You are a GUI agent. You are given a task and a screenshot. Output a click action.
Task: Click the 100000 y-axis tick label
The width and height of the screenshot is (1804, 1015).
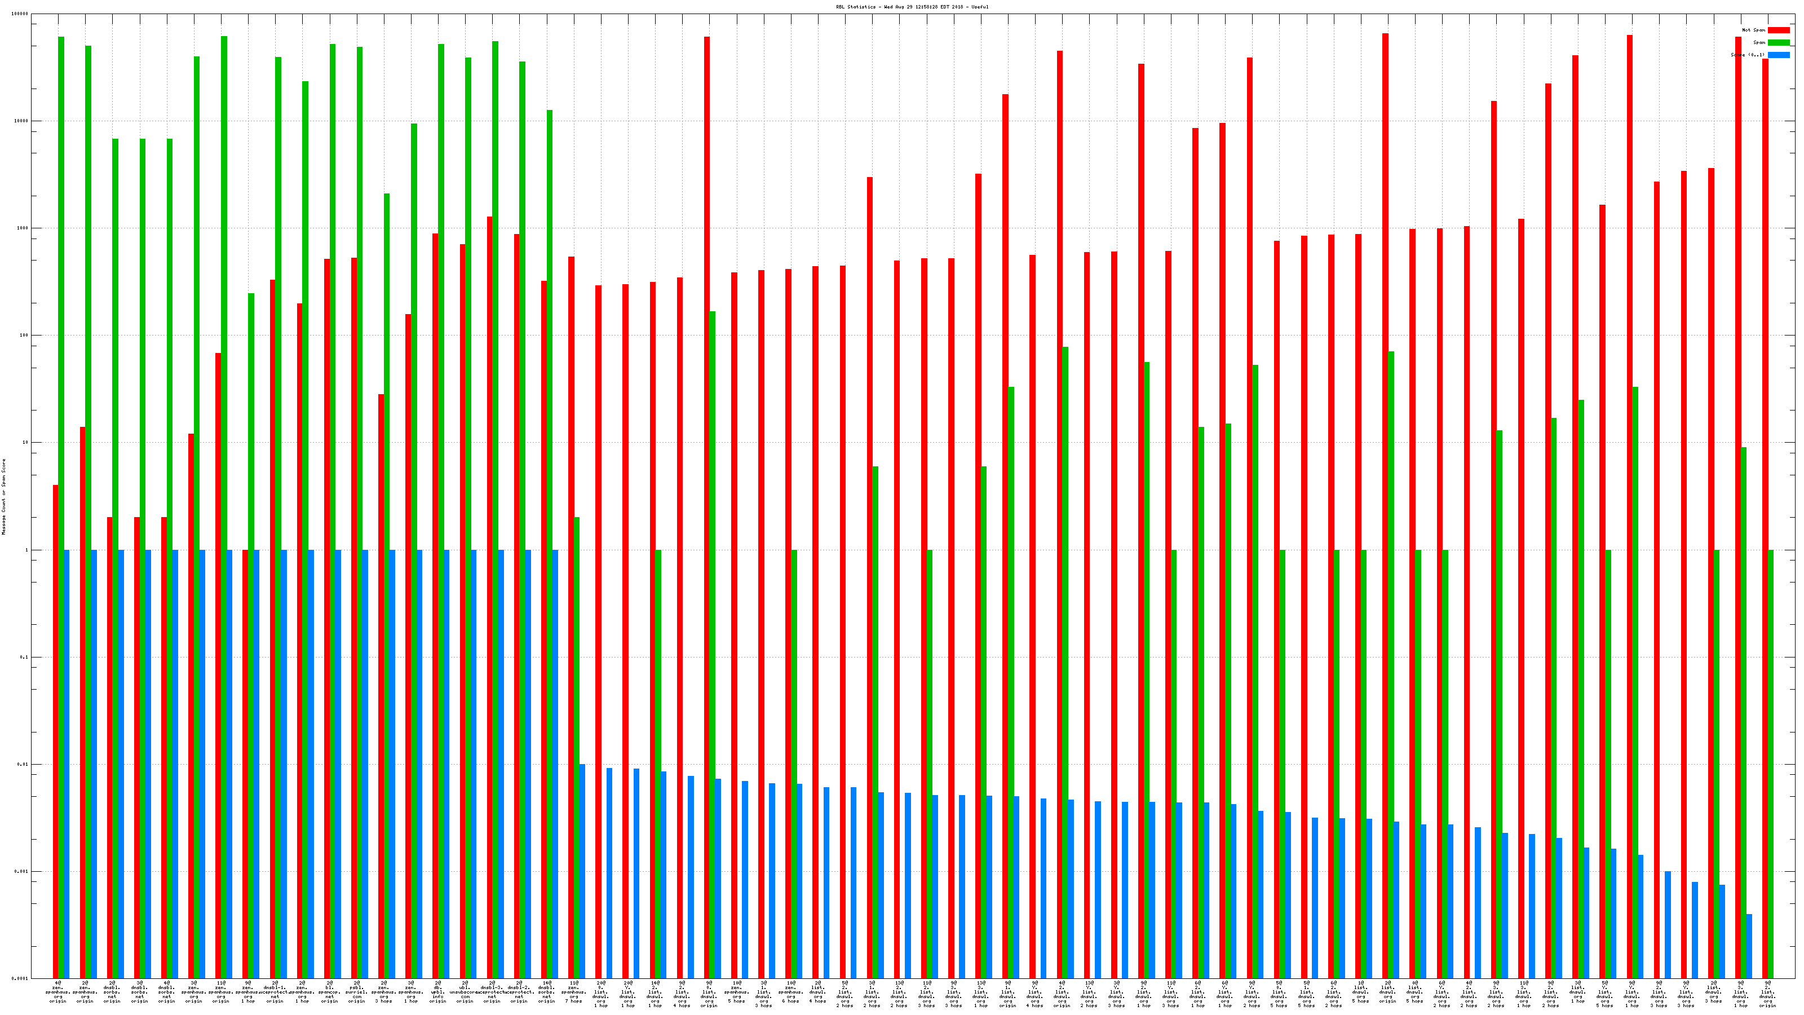(x=21, y=14)
